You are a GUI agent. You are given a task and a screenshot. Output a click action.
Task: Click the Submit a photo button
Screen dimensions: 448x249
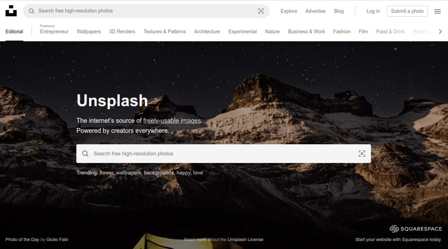pos(407,11)
